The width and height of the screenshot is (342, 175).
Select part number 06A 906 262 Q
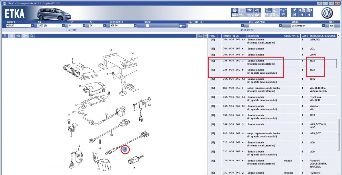pos(233,125)
